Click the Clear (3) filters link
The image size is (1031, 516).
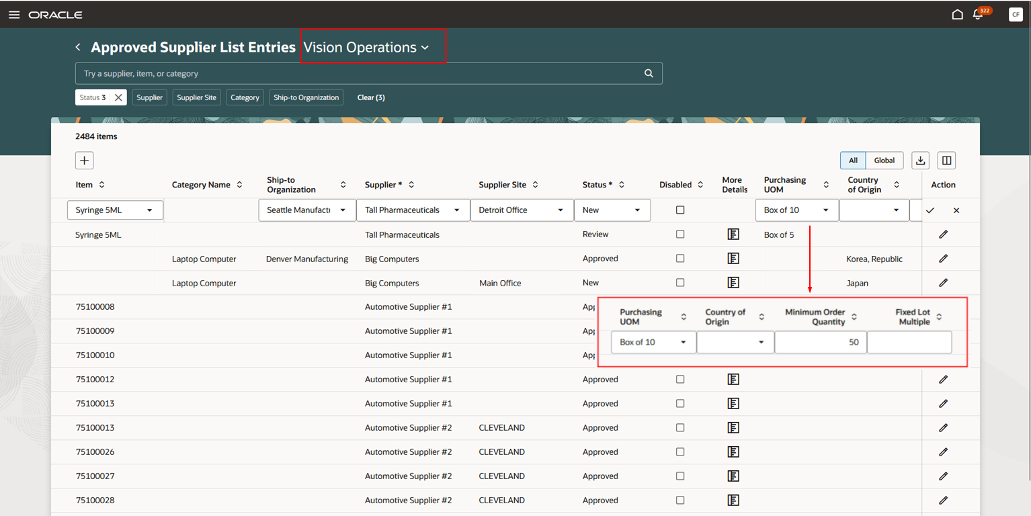[x=371, y=97]
